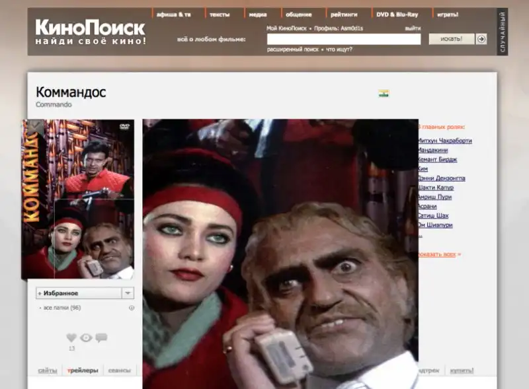Click the India flag icon
The image size is (529, 389).
pos(384,94)
